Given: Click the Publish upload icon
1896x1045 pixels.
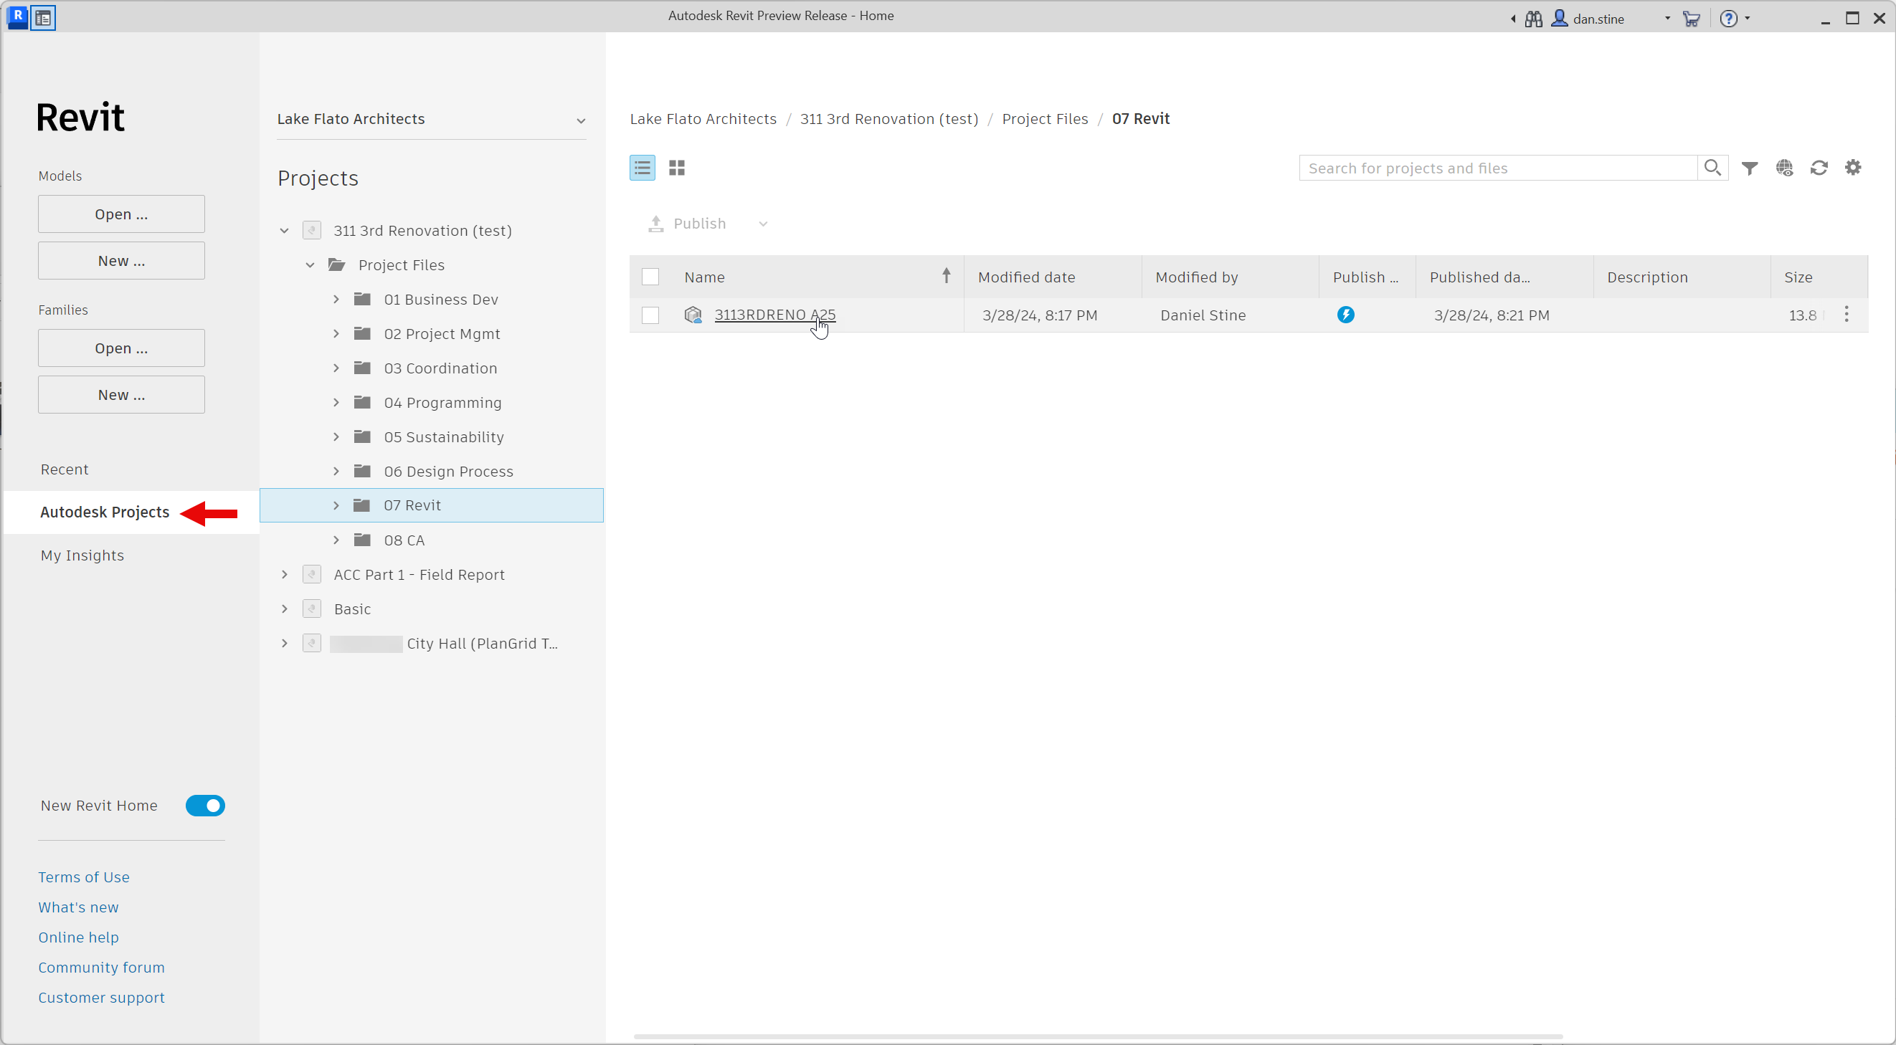Looking at the screenshot, I should [x=655, y=224].
